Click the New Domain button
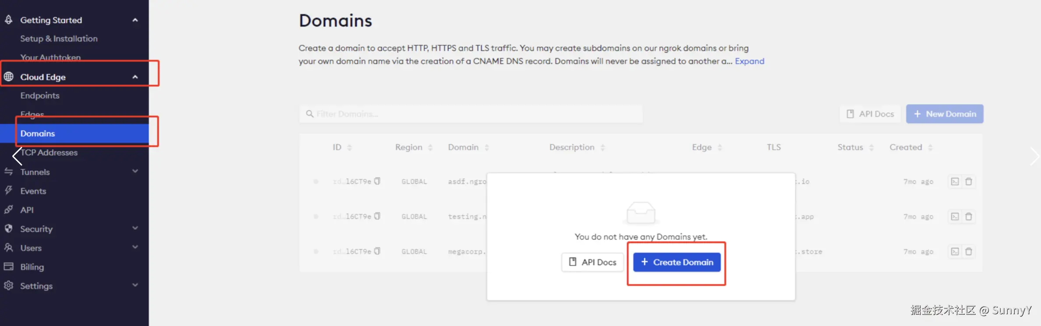This screenshot has height=326, width=1041. [x=945, y=114]
